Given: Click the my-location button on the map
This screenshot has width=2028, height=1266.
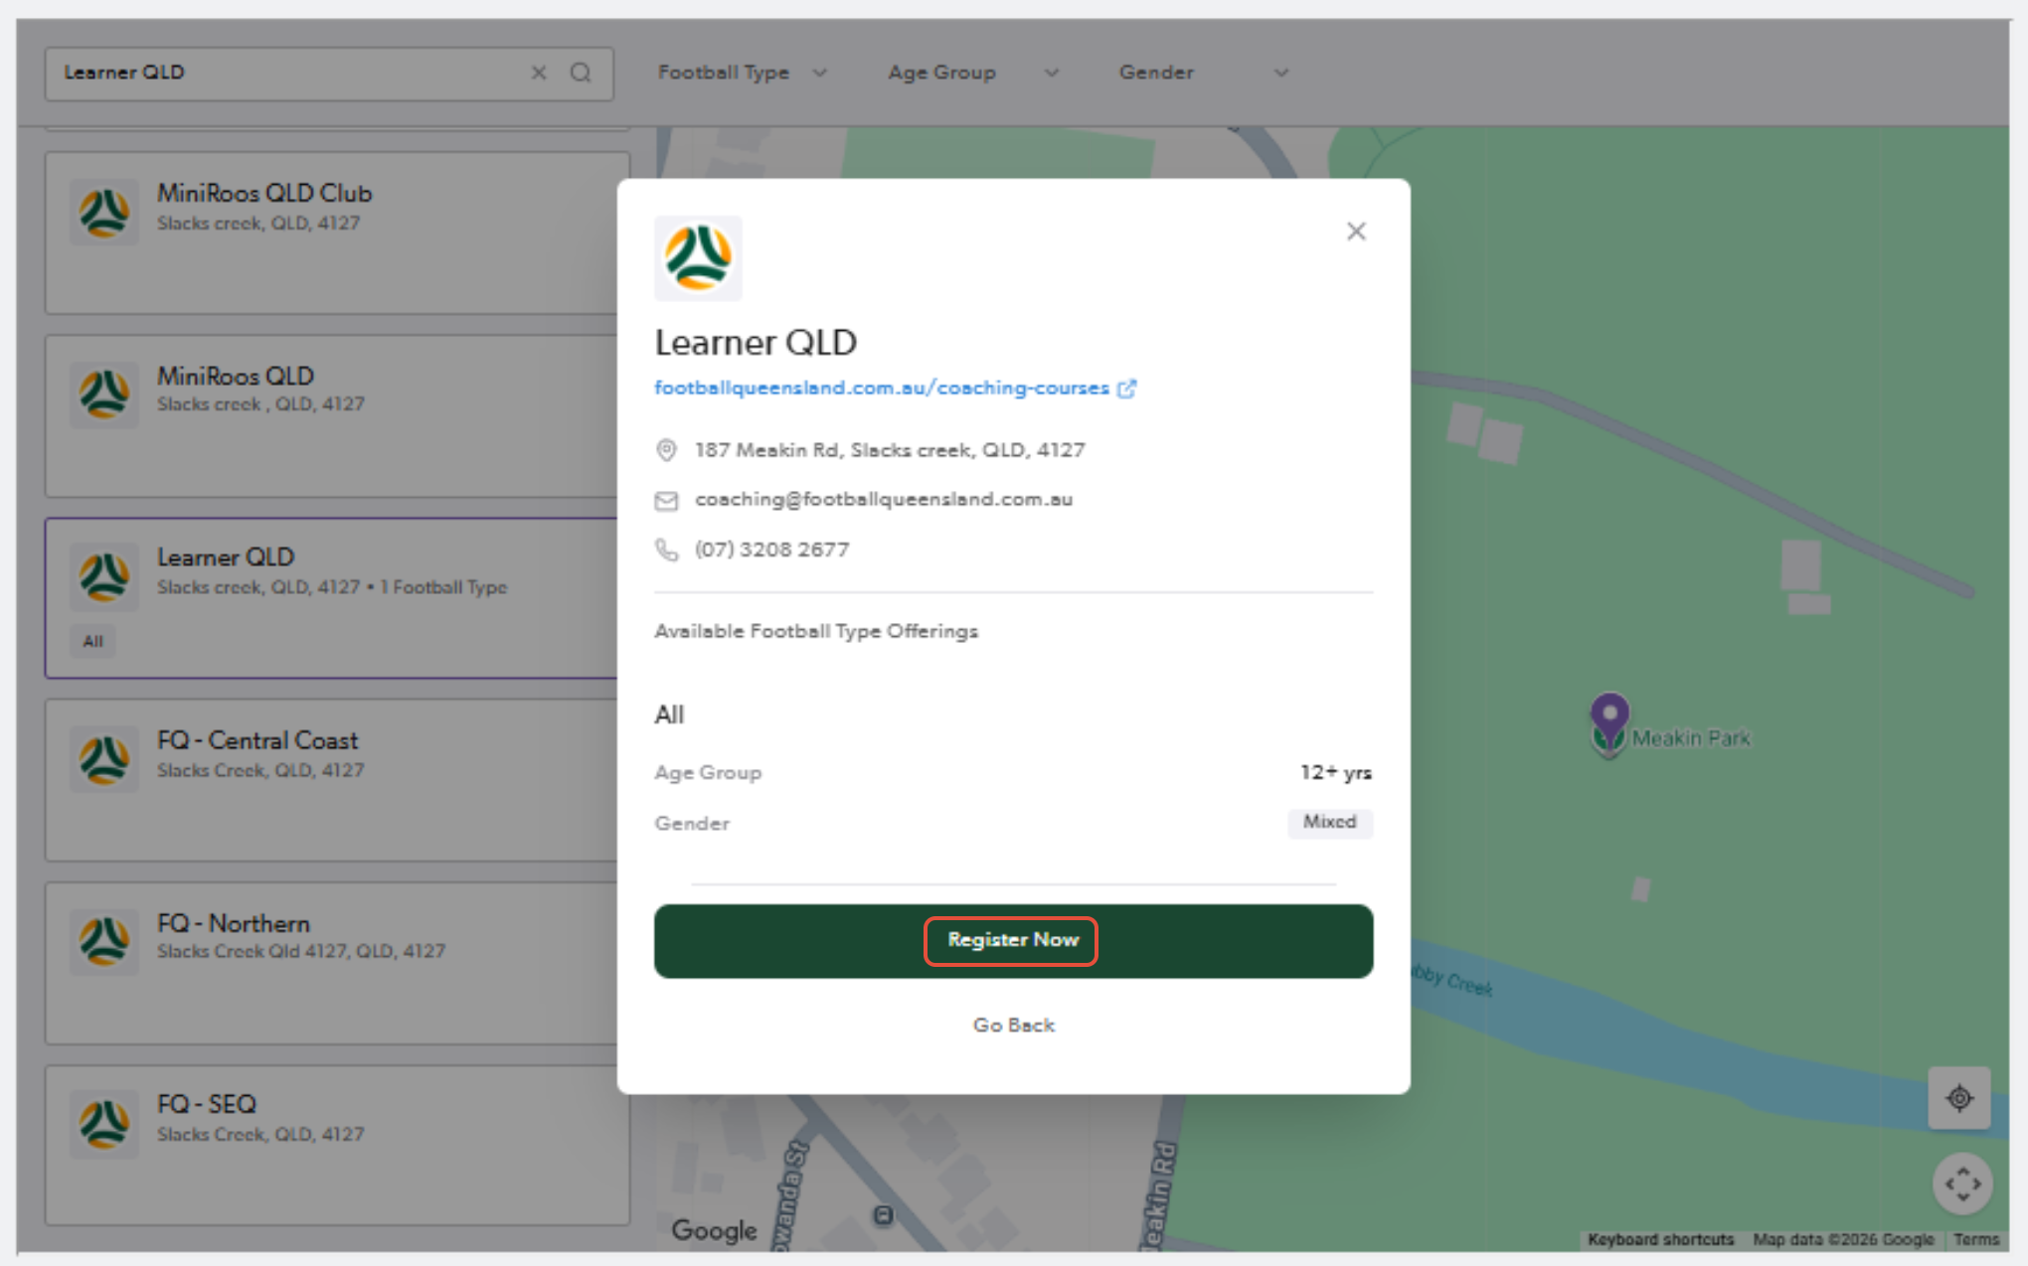Looking at the screenshot, I should tap(1959, 1098).
